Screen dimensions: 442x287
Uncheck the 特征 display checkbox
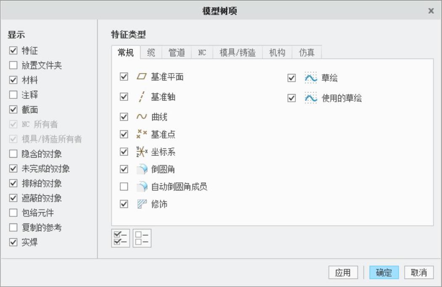[13, 51]
